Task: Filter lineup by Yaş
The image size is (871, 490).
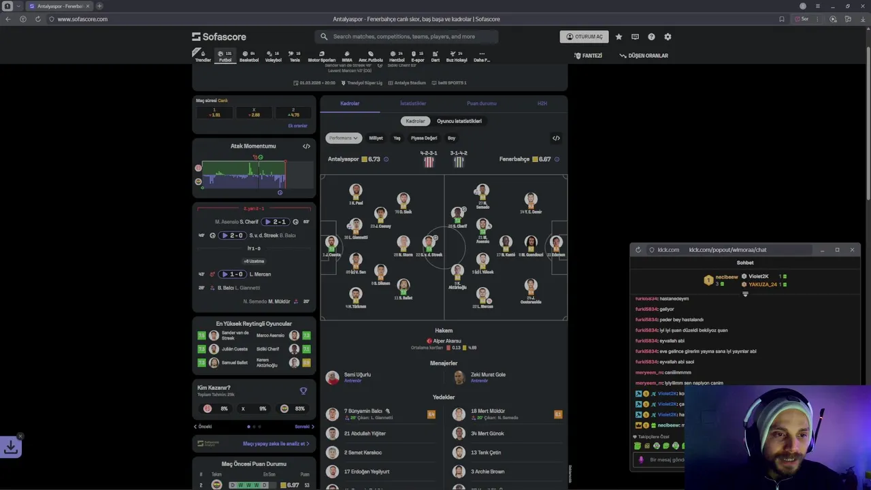Action: click(x=397, y=138)
